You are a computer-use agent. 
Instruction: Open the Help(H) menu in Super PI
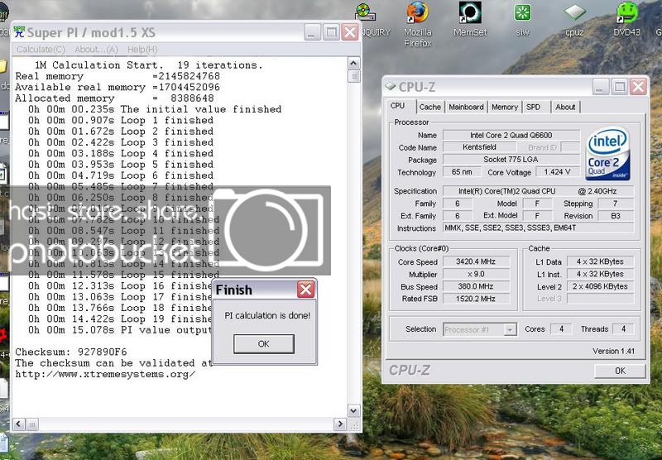pos(142,50)
